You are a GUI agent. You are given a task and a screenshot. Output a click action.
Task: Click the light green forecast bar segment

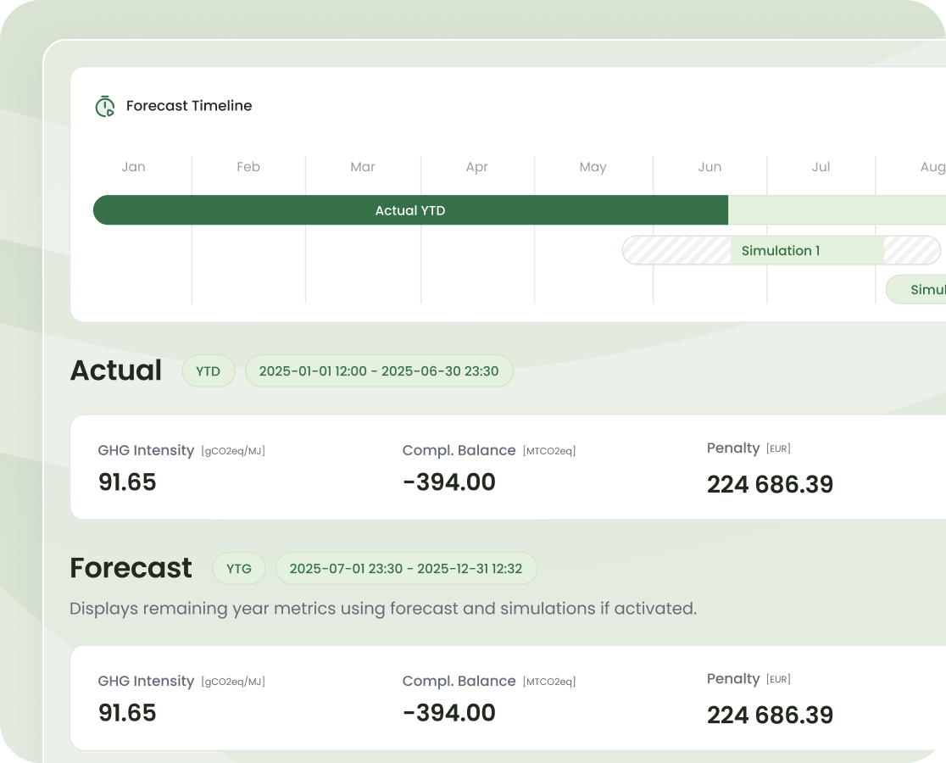pyautogui.click(x=836, y=210)
